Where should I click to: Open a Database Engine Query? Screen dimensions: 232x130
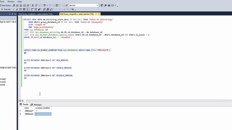14,5
